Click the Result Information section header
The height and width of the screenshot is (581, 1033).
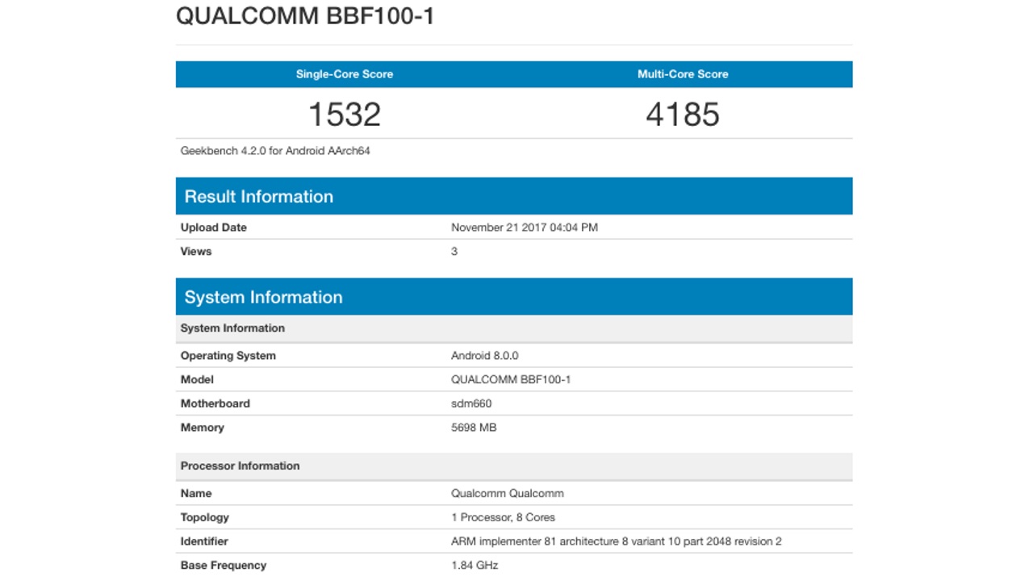pyautogui.click(x=259, y=196)
